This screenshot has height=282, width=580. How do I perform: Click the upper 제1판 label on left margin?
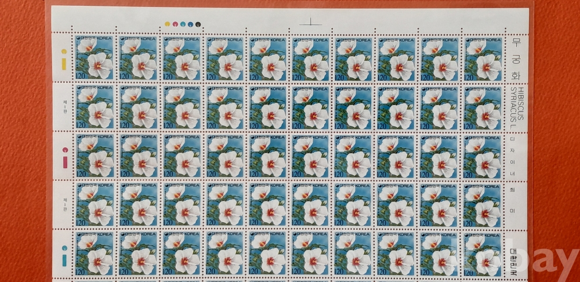[65, 107]
